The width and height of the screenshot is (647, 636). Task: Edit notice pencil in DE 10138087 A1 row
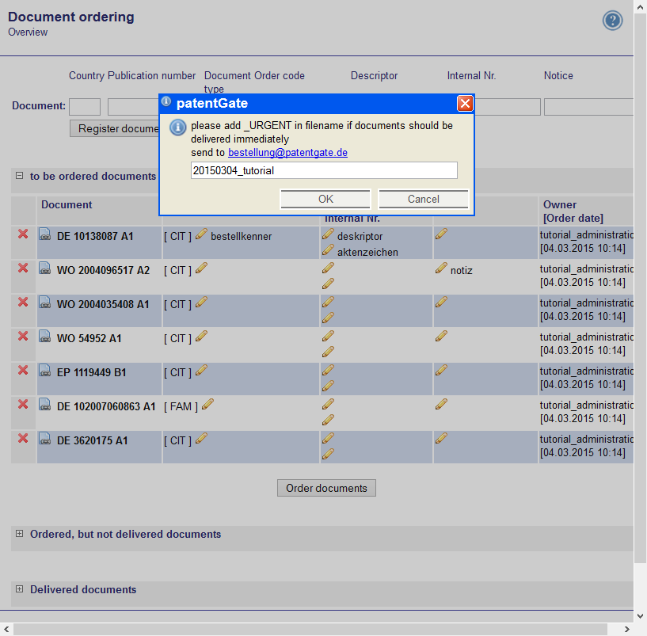click(x=441, y=234)
